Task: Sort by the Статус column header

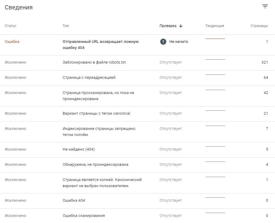Action: 11,26
